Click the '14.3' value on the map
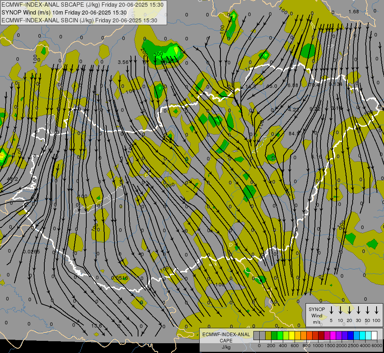This screenshot has width=384, height=353. pos(251,86)
